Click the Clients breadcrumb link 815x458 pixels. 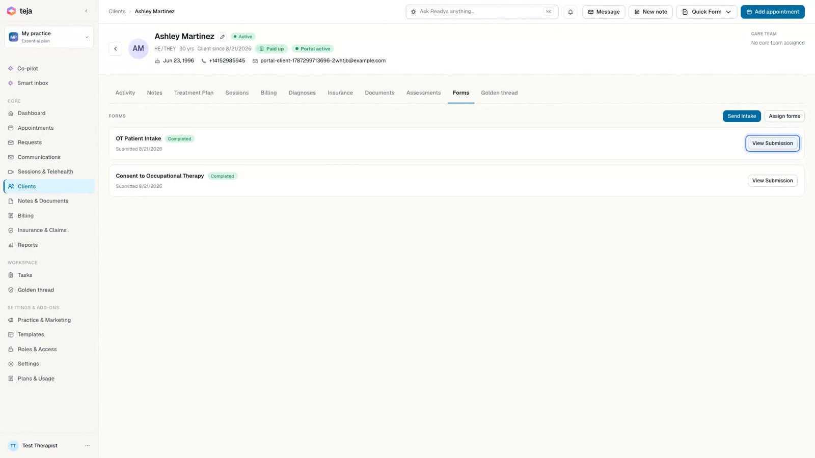(117, 11)
